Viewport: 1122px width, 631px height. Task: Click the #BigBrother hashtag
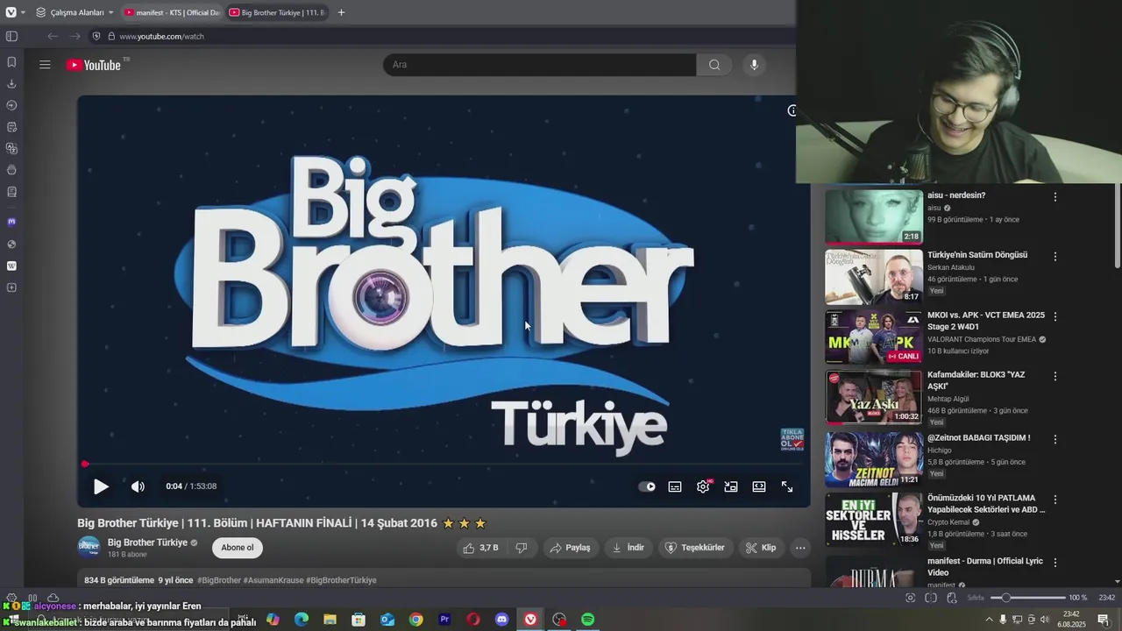coord(219,580)
